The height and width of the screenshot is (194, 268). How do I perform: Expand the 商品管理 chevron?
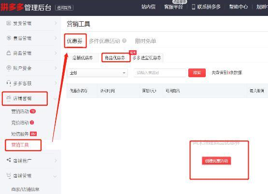click(x=56, y=53)
